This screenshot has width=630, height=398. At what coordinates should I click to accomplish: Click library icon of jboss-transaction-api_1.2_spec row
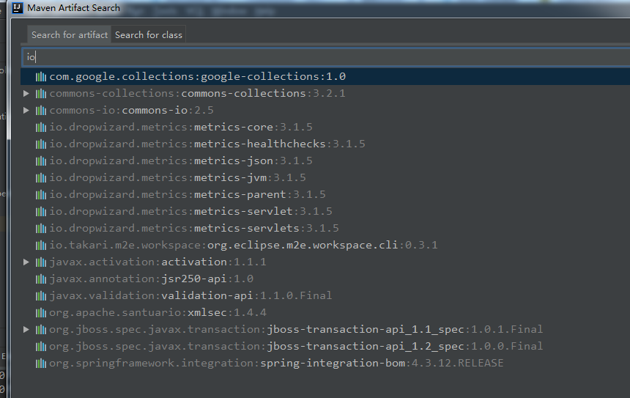point(40,347)
